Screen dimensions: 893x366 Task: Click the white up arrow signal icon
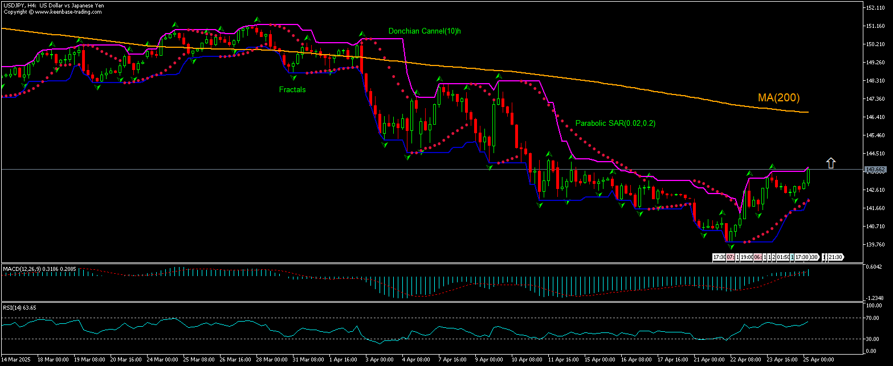(x=830, y=163)
